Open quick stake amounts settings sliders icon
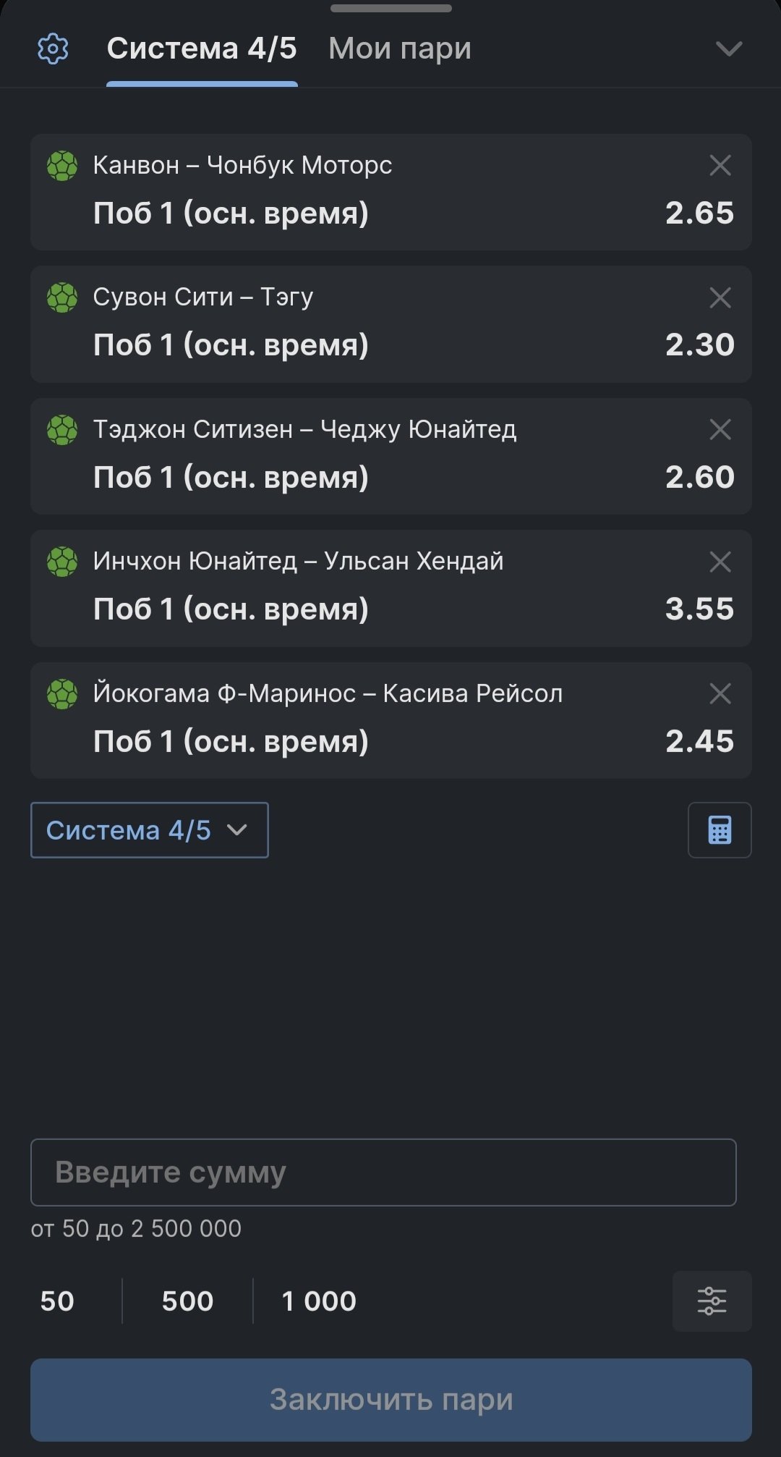 [712, 1301]
